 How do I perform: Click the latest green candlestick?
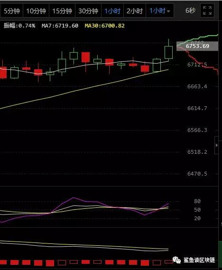click(168, 52)
